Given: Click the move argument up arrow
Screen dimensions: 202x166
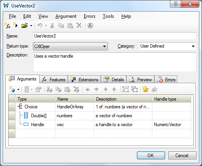Looking at the screenshot, I should click(88, 89).
